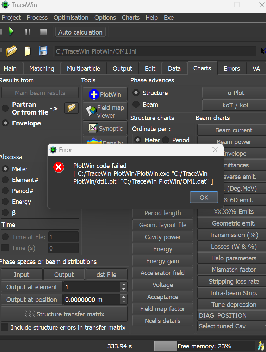The image size is (266, 352).
Task: Select Envelope results radio button
Action: coord(5,123)
